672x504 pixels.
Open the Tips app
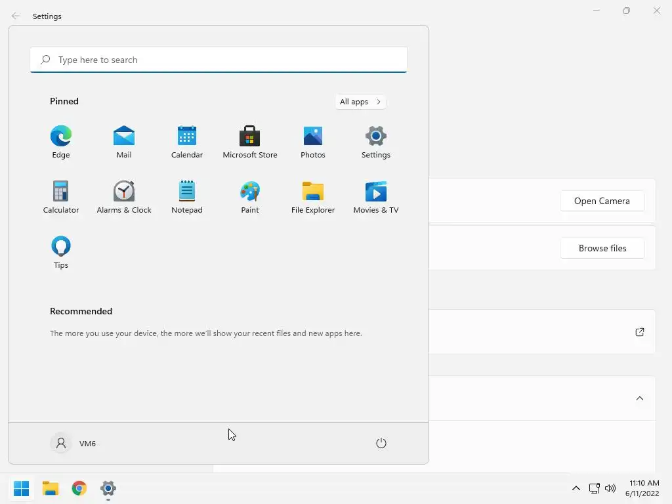pyautogui.click(x=61, y=253)
